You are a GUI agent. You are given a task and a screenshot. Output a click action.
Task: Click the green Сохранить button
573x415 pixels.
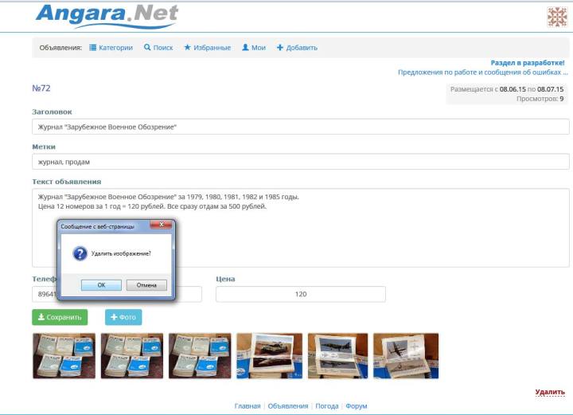coord(60,317)
